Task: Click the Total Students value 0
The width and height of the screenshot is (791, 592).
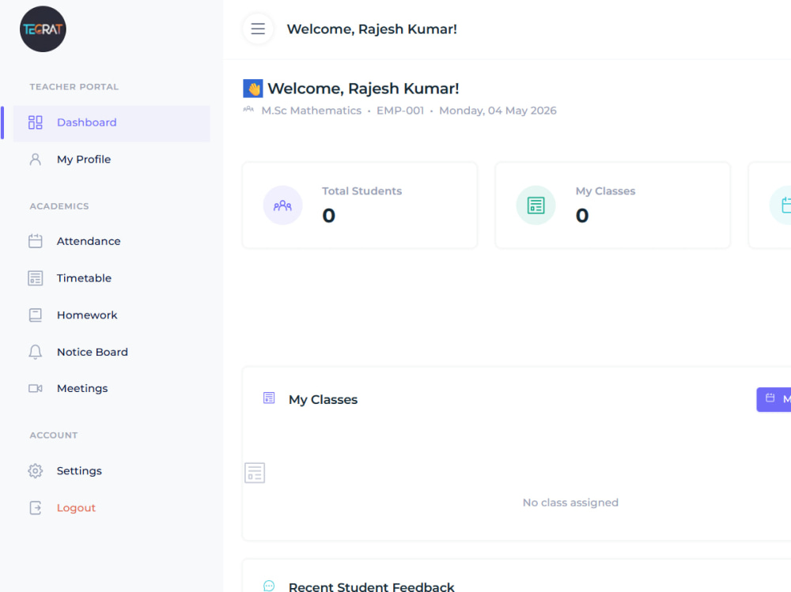Action: pos(329,216)
